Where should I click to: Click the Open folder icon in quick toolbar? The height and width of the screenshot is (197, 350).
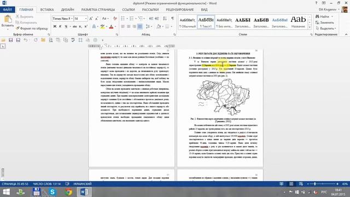point(3,40)
